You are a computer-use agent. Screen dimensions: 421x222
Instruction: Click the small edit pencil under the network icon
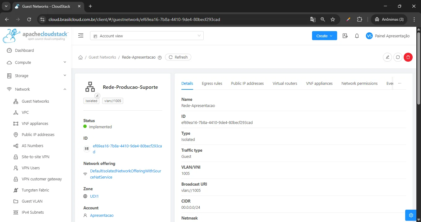98,96
